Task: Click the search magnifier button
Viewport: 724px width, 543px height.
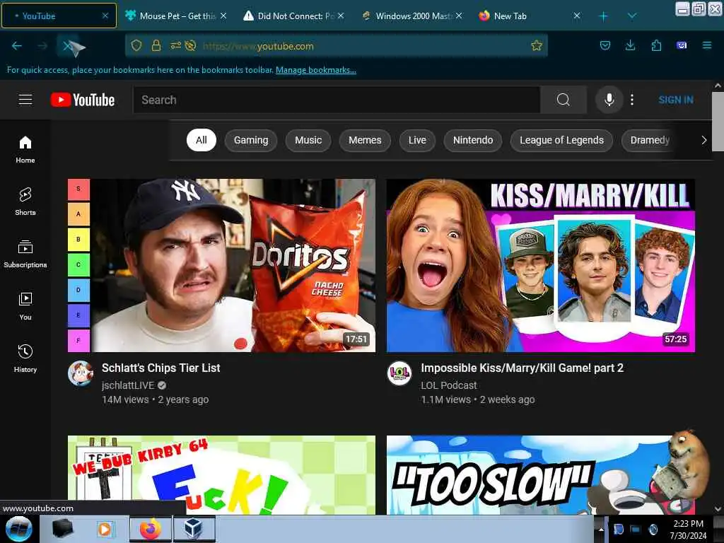Action: pos(563,100)
